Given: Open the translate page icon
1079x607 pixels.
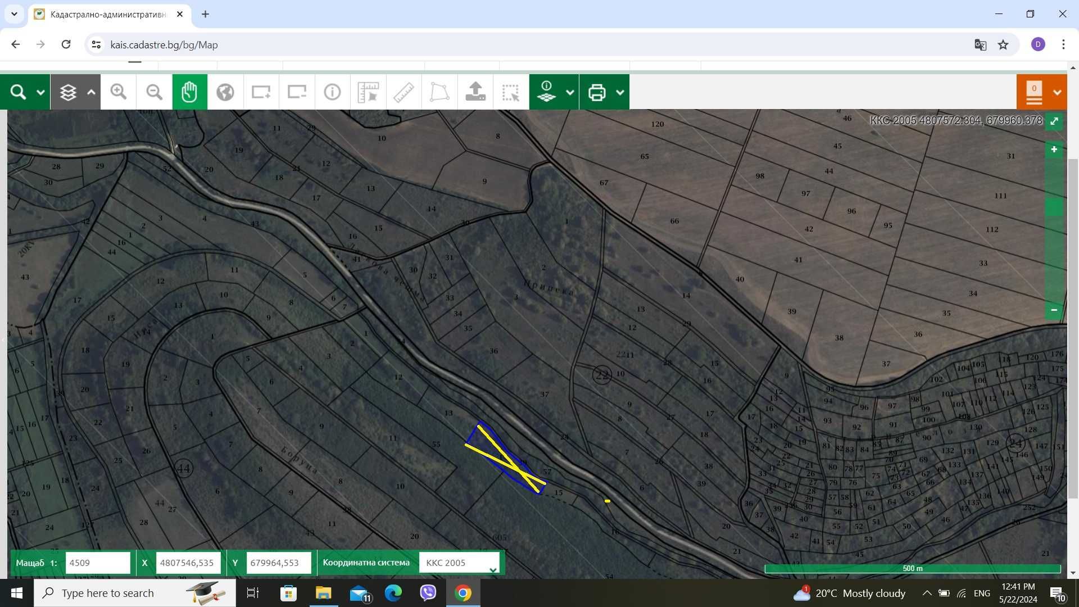Looking at the screenshot, I should pyautogui.click(x=980, y=45).
